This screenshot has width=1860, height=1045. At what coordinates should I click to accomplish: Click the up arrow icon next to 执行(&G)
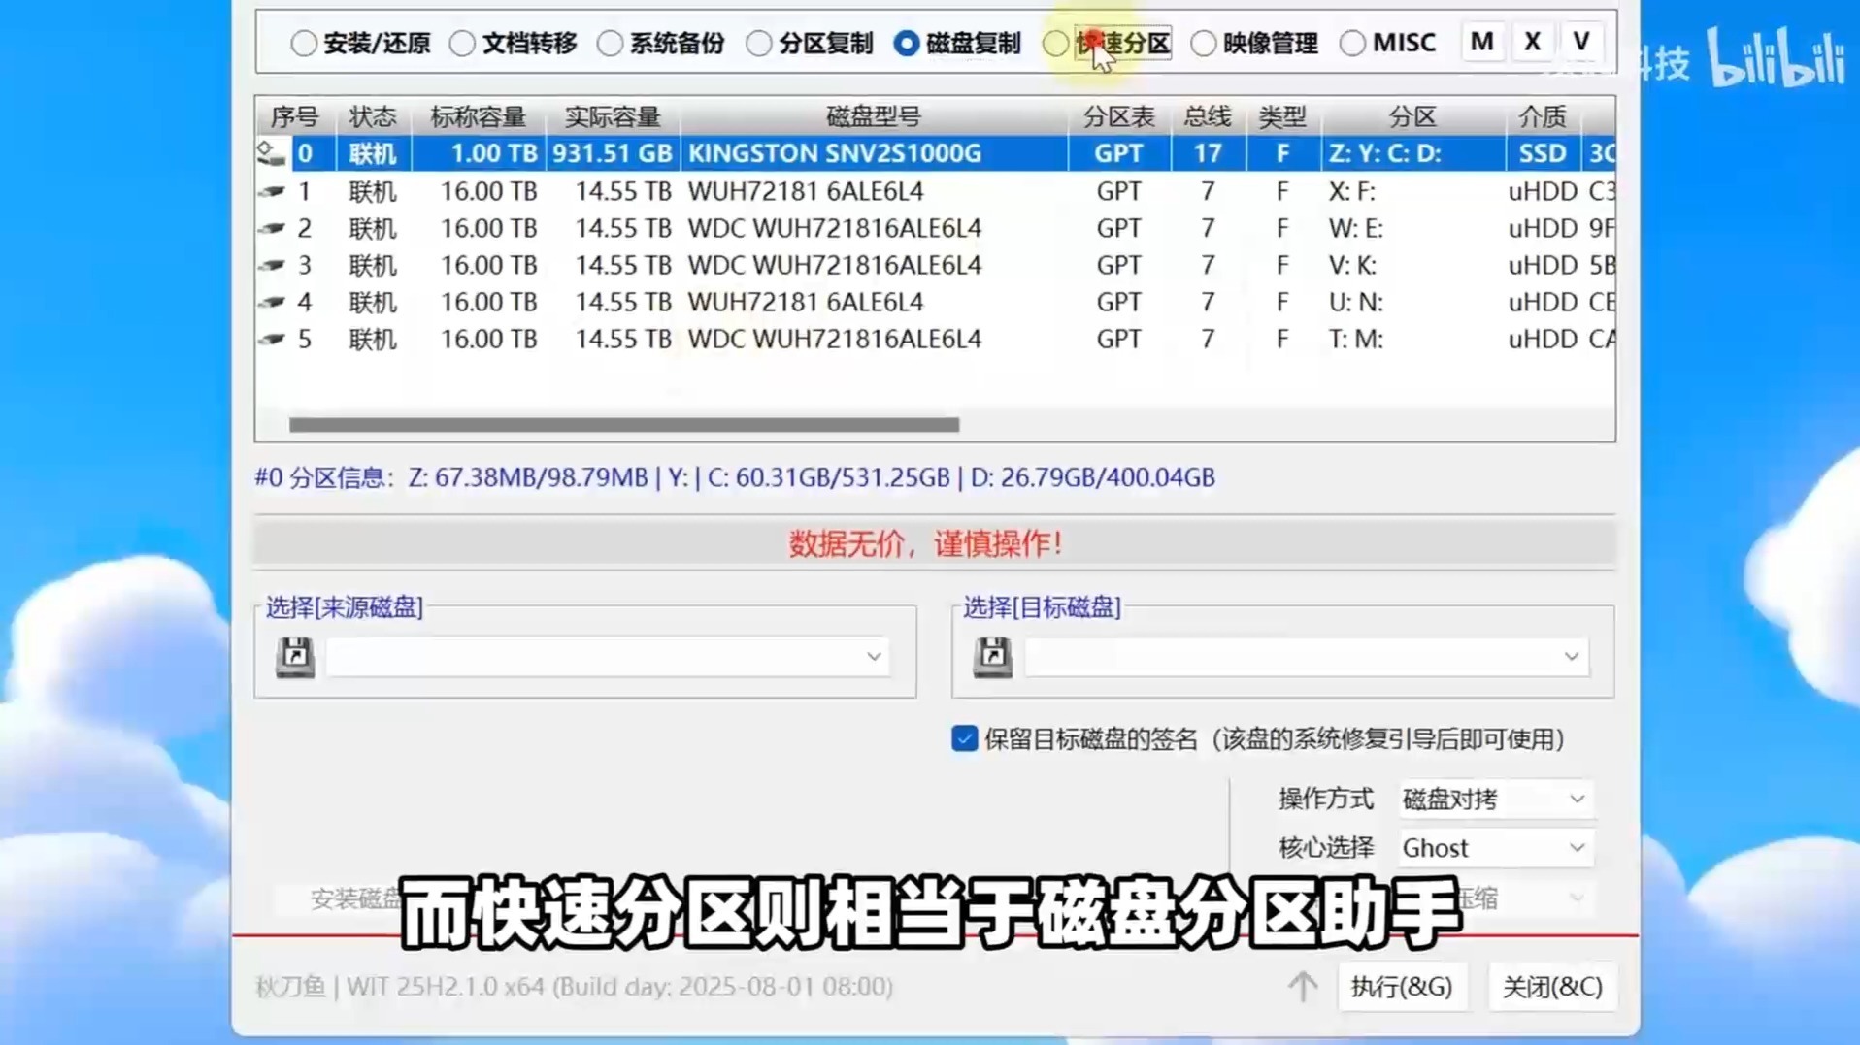coord(1301,987)
